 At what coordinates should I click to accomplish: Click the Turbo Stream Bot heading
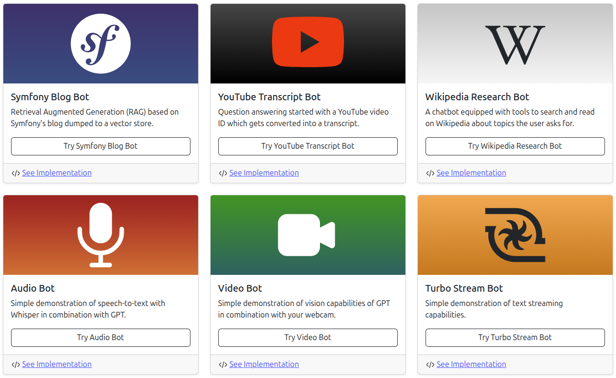[464, 288]
